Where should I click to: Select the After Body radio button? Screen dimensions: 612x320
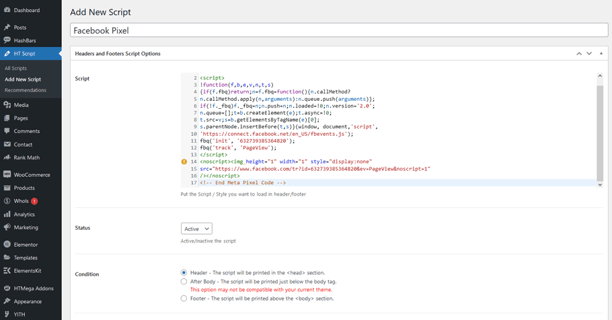point(184,282)
